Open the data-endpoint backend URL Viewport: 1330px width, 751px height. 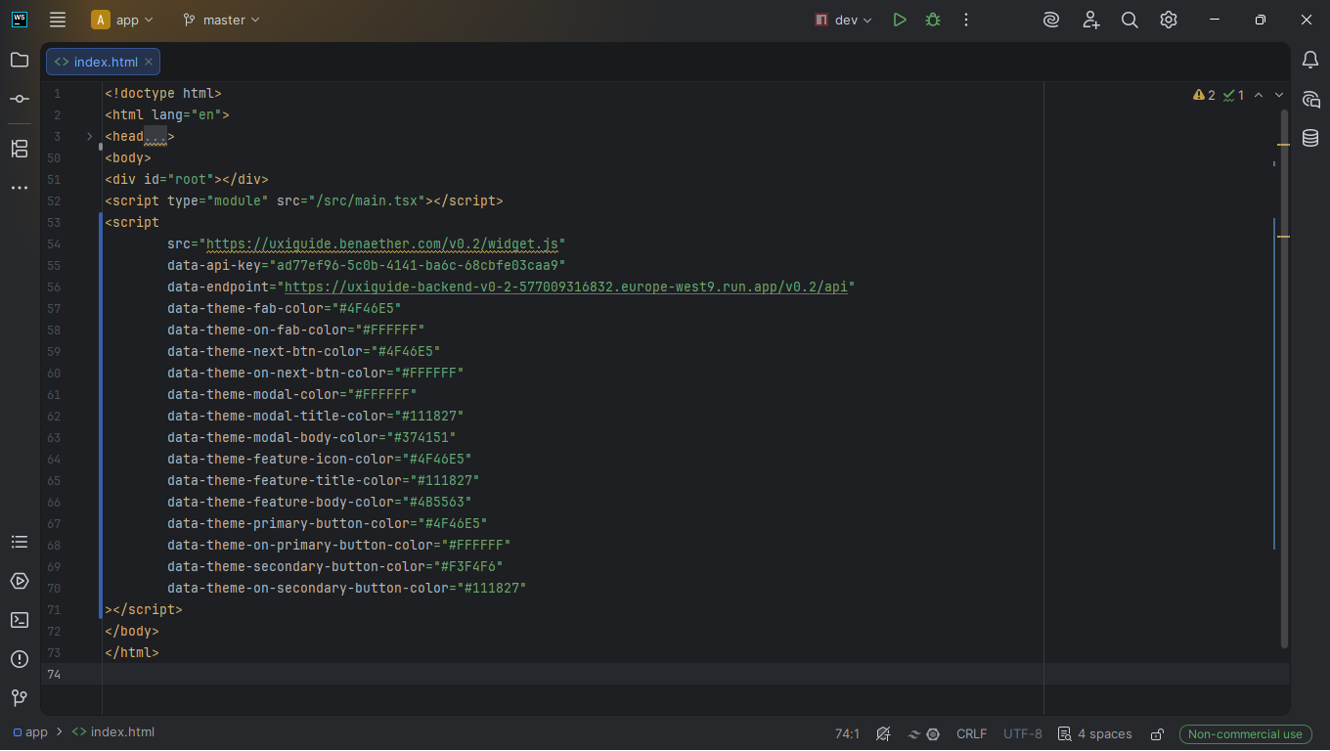[565, 287]
